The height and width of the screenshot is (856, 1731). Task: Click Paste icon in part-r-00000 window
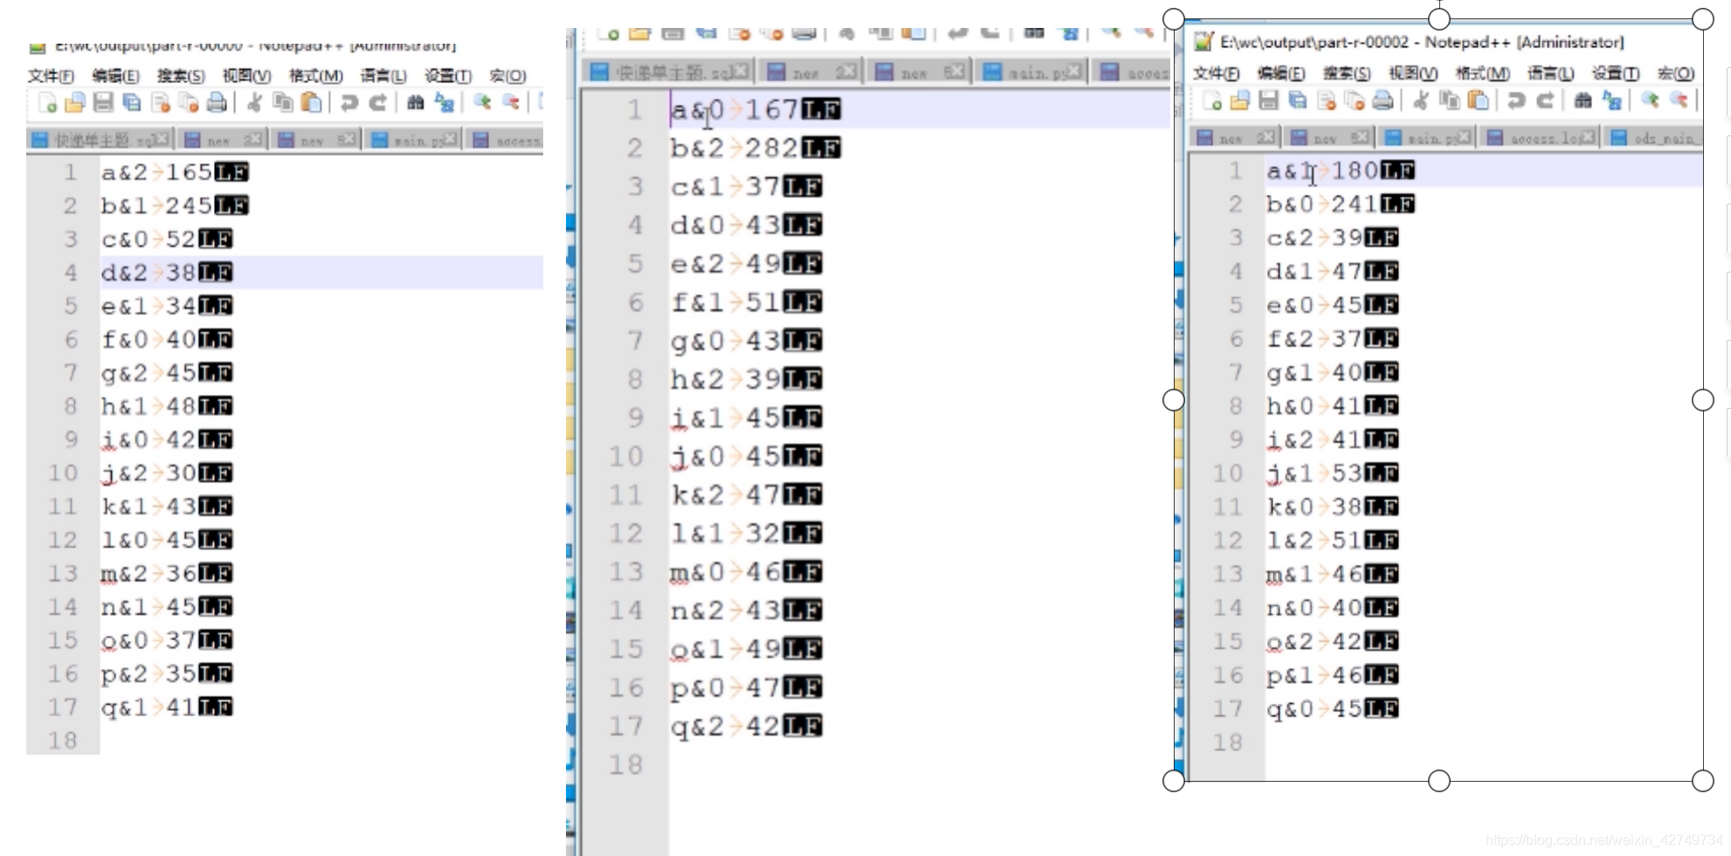point(312,103)
